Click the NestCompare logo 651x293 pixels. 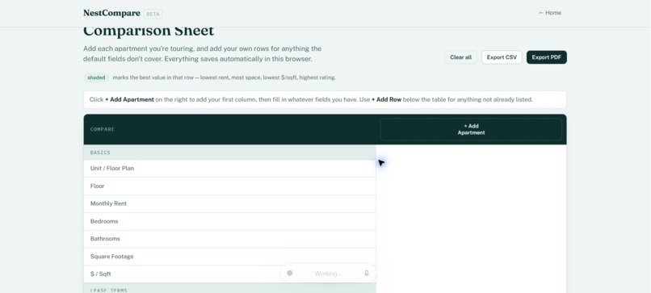pyautogui.click(x=111, y=13)
